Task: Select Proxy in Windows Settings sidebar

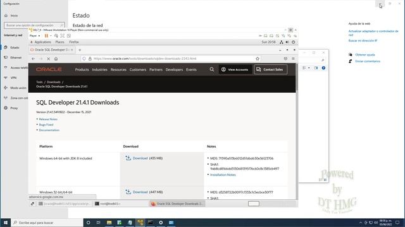Action: 14,108
